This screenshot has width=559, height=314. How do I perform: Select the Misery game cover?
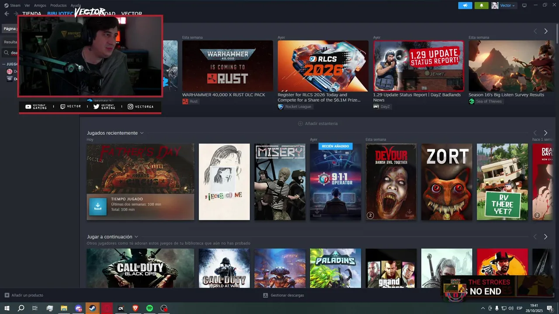click(280, 182)
